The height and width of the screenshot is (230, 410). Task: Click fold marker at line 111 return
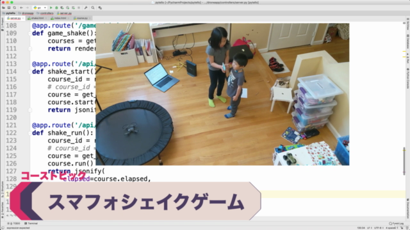(x=30, y=49)
